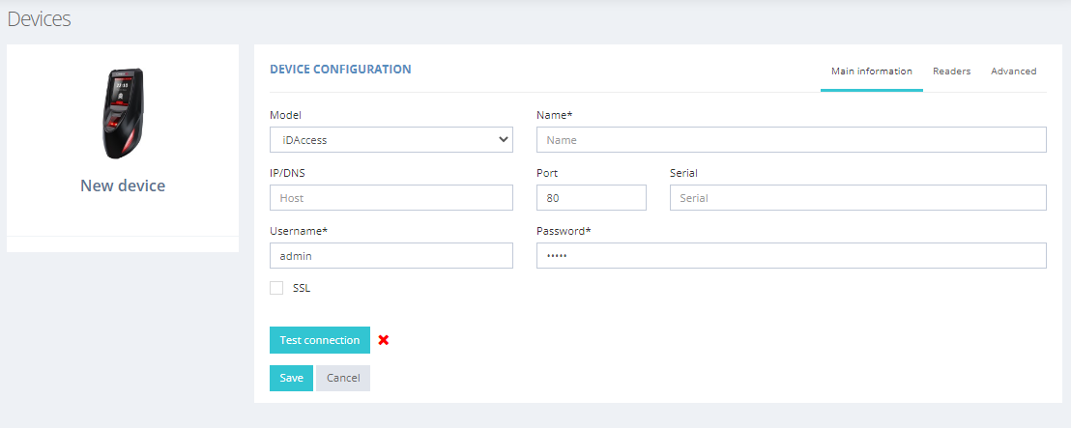Focus the Name input field
1071x428 pixels.
792,140
